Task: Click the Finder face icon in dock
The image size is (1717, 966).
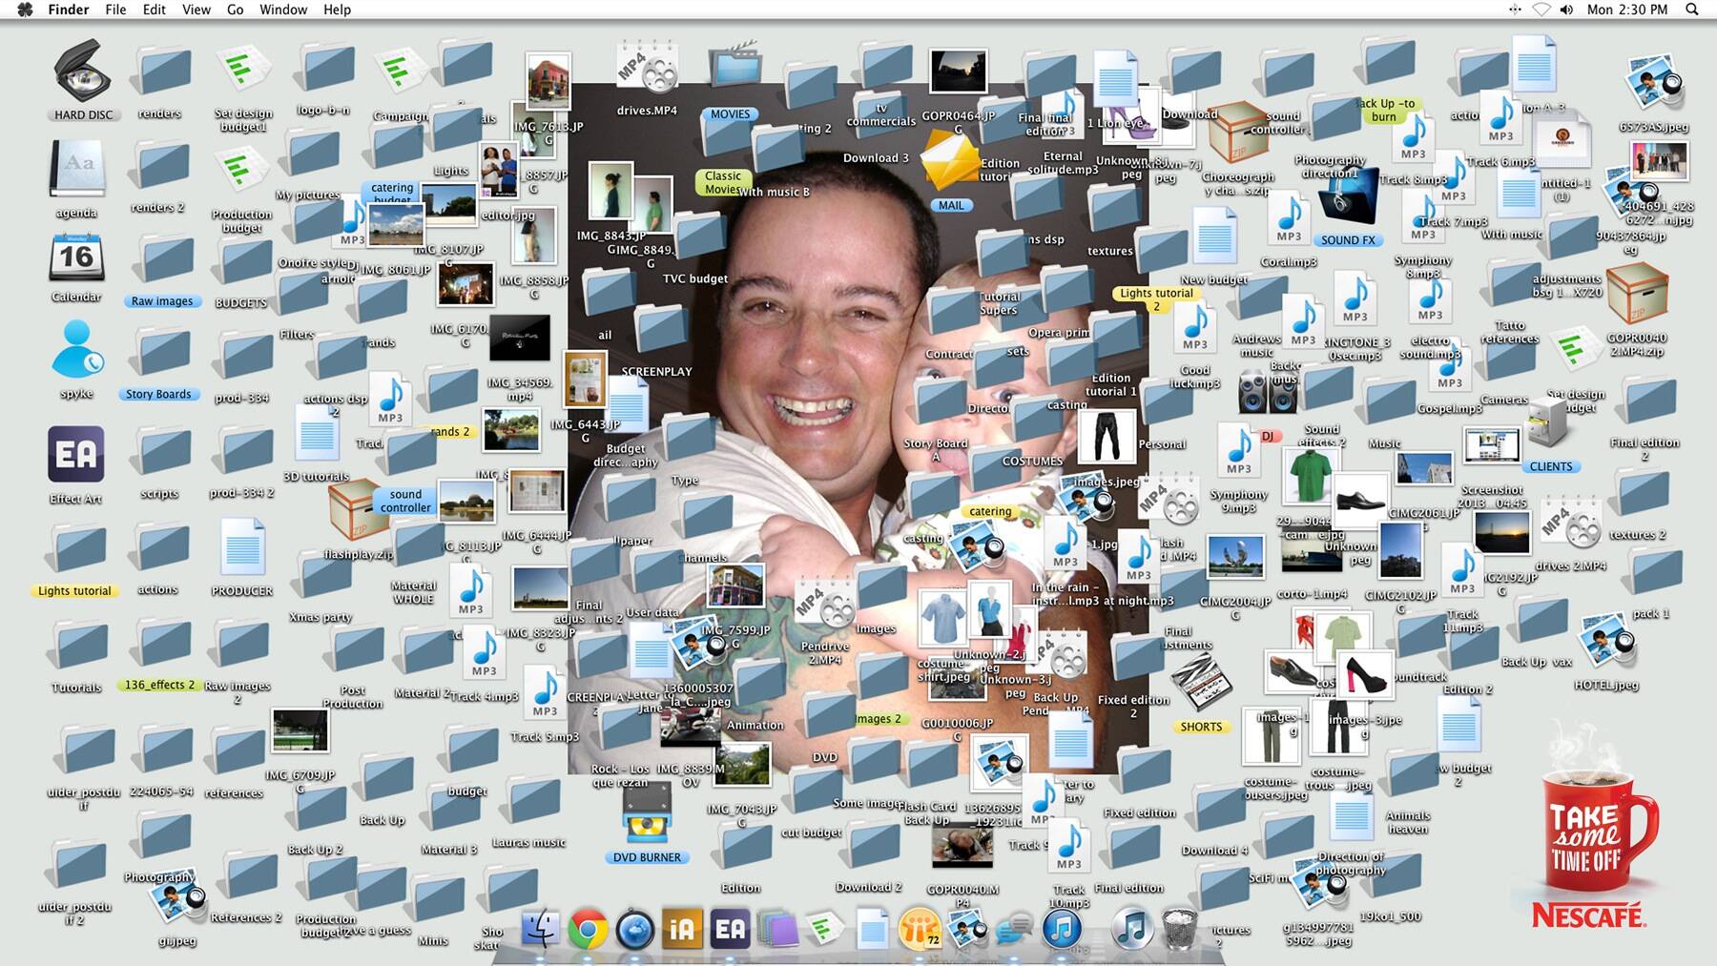Action: (541, 929)
